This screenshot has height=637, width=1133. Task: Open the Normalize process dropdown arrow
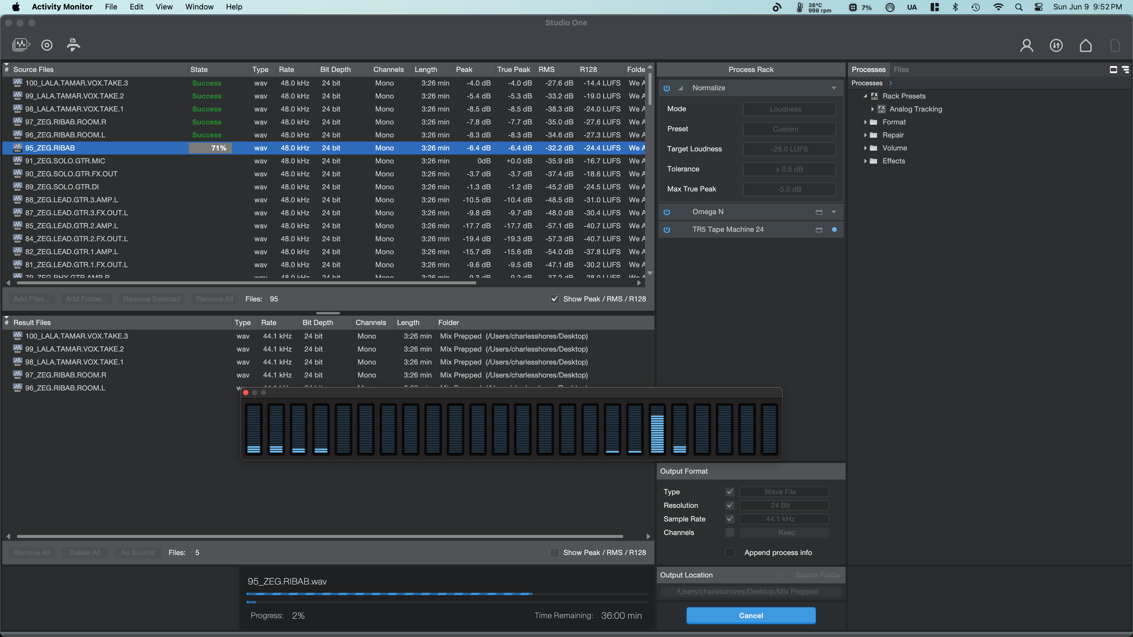coord(834,88)
